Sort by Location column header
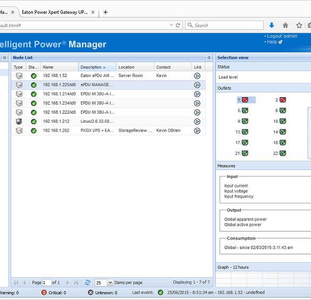Screen dimensions: 311x300 135,67
